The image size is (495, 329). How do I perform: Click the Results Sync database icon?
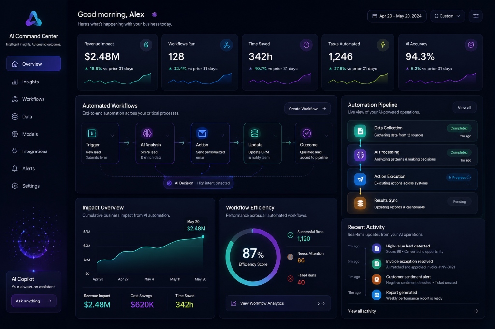pyautogui.click(x=360, y=204)
